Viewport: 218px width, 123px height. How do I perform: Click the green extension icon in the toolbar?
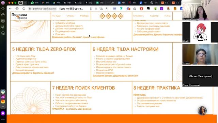point(155,9)
